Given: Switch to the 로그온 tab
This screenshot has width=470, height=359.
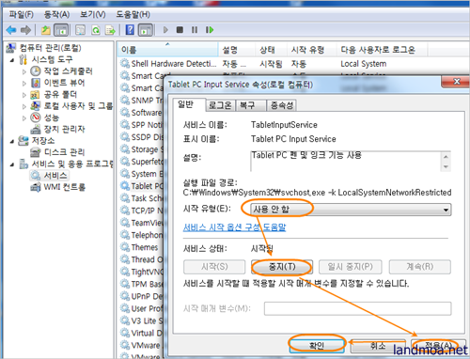Looking at the screenshot, I should point(220,105).
